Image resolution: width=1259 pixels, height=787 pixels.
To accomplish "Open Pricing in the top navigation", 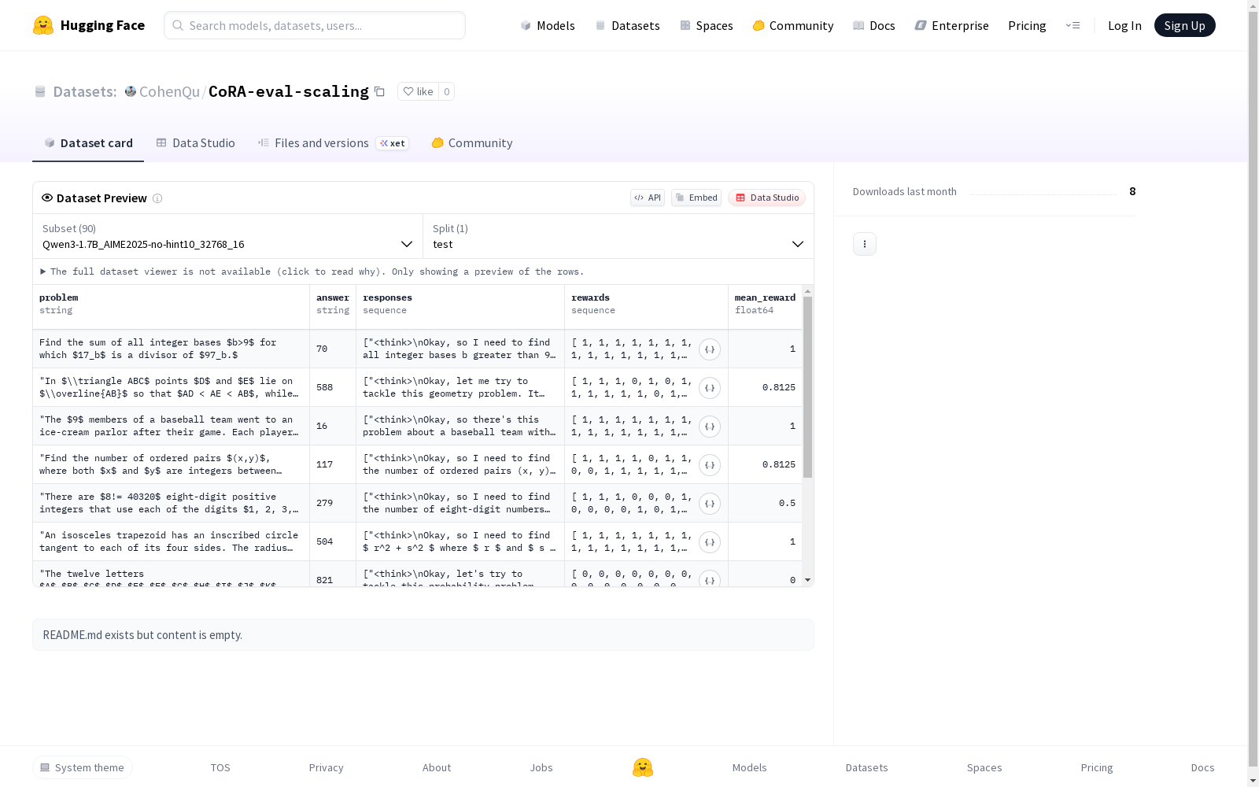I will 1027,25.
